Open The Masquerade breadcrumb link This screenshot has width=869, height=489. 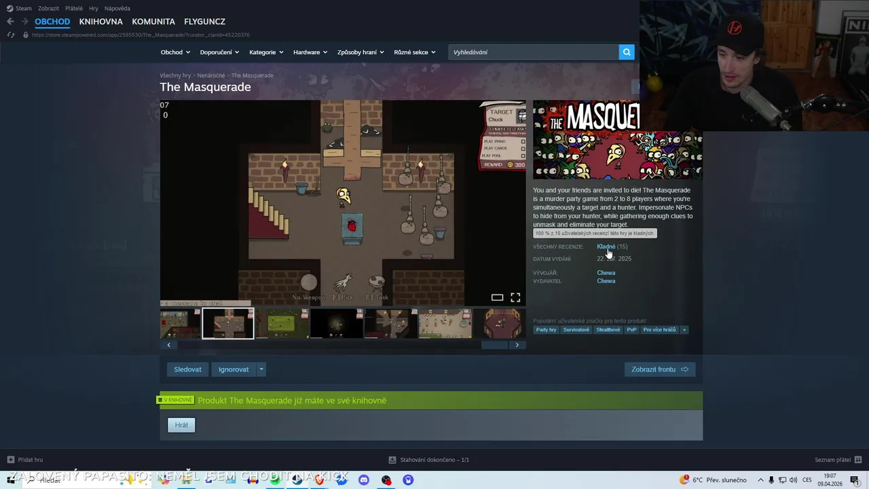253,75
